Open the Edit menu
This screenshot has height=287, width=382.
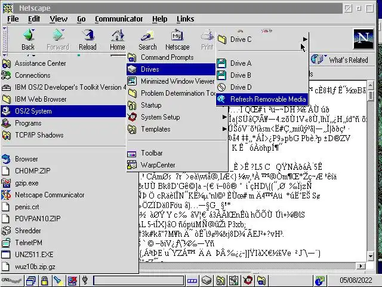coord(34,19)
